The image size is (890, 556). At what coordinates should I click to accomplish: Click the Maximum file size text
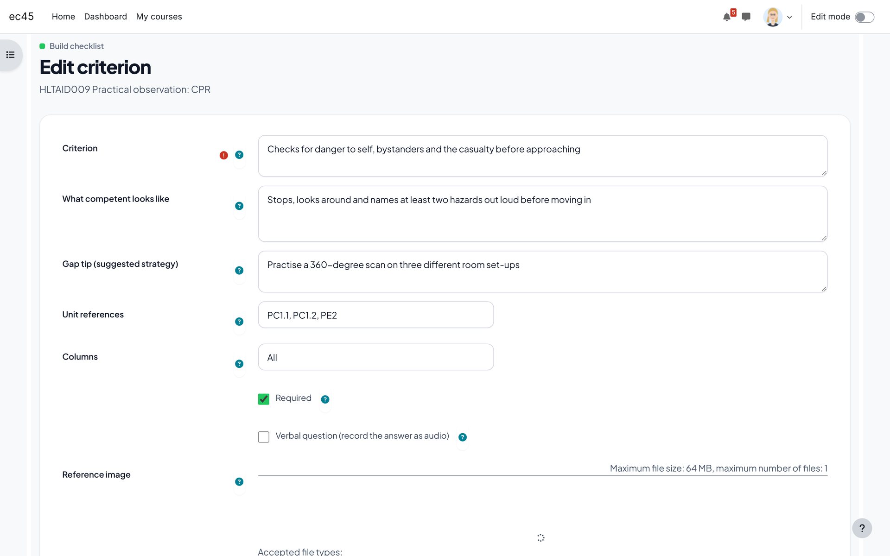[718, 468]
